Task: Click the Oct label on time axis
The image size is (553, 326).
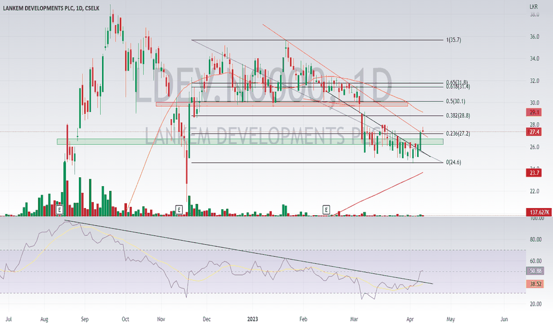Action: click(125, 319)
